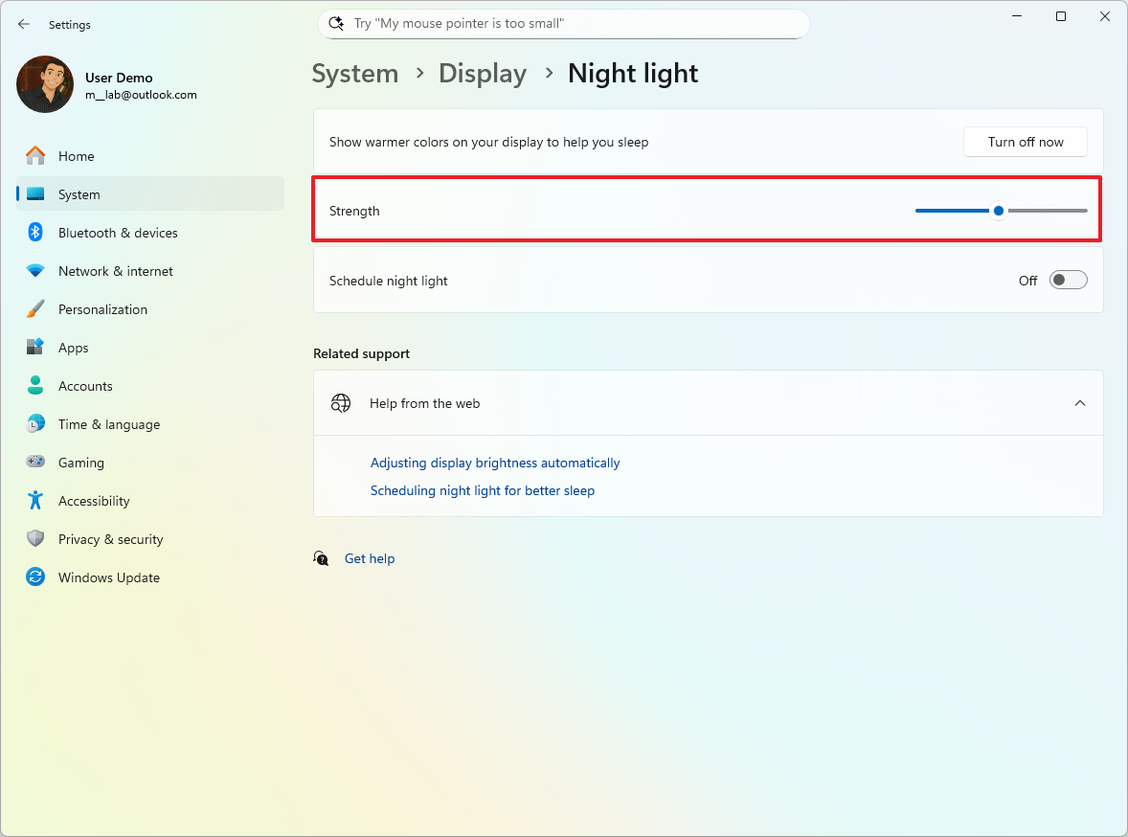
Task: Click the Help from the web globe icon
Action: pyautogui.click(x=340, y=402)
